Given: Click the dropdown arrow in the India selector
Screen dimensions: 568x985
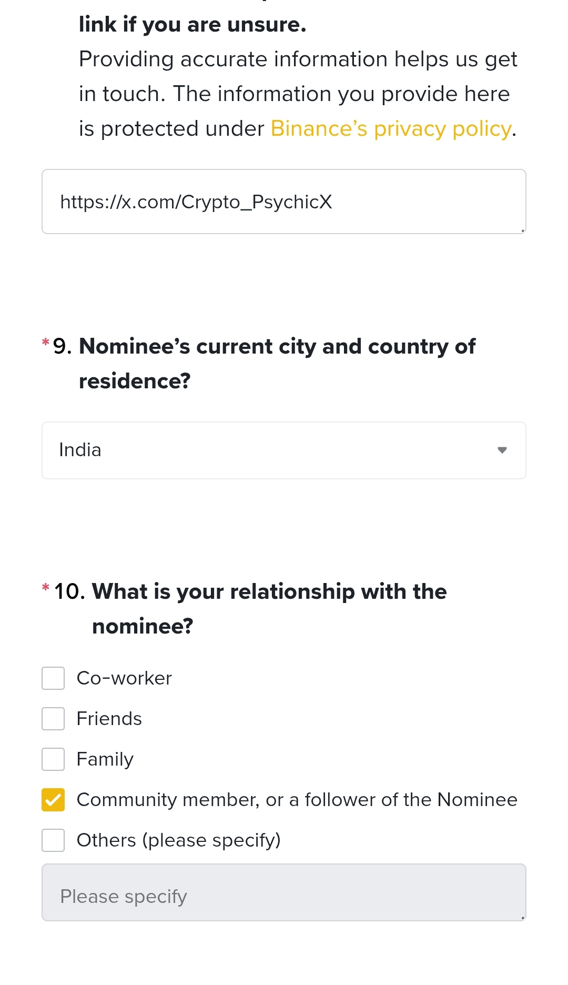Looking at the screenshot, I should pos(502,450).
